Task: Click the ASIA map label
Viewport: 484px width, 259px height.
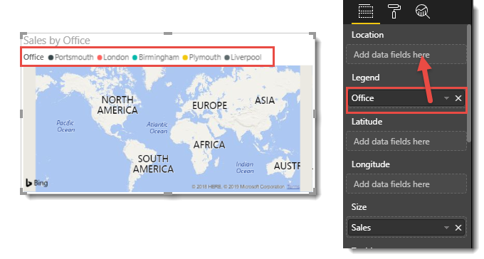Action: click(x=265, y=100)
